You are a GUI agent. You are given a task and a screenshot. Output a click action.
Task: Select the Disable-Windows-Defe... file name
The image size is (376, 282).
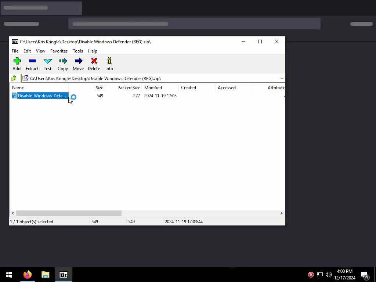42,96
